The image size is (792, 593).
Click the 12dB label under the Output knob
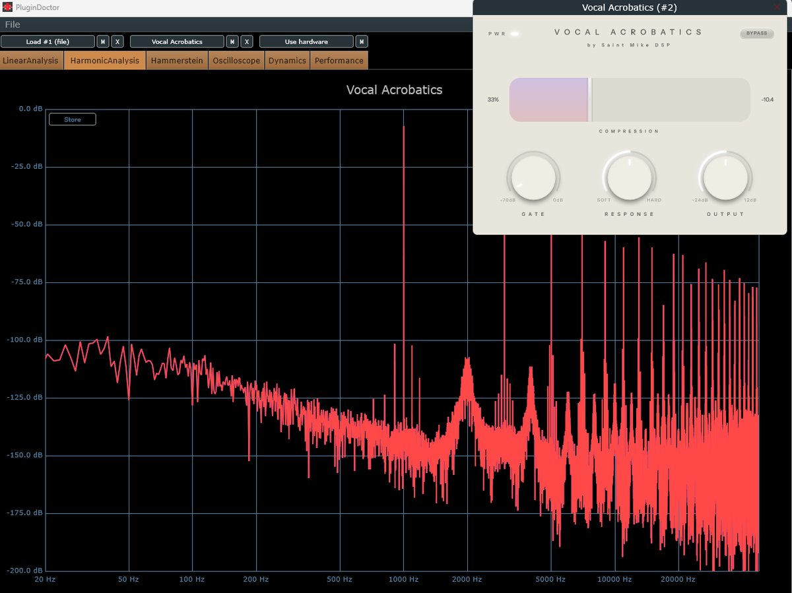coord(750,200)
